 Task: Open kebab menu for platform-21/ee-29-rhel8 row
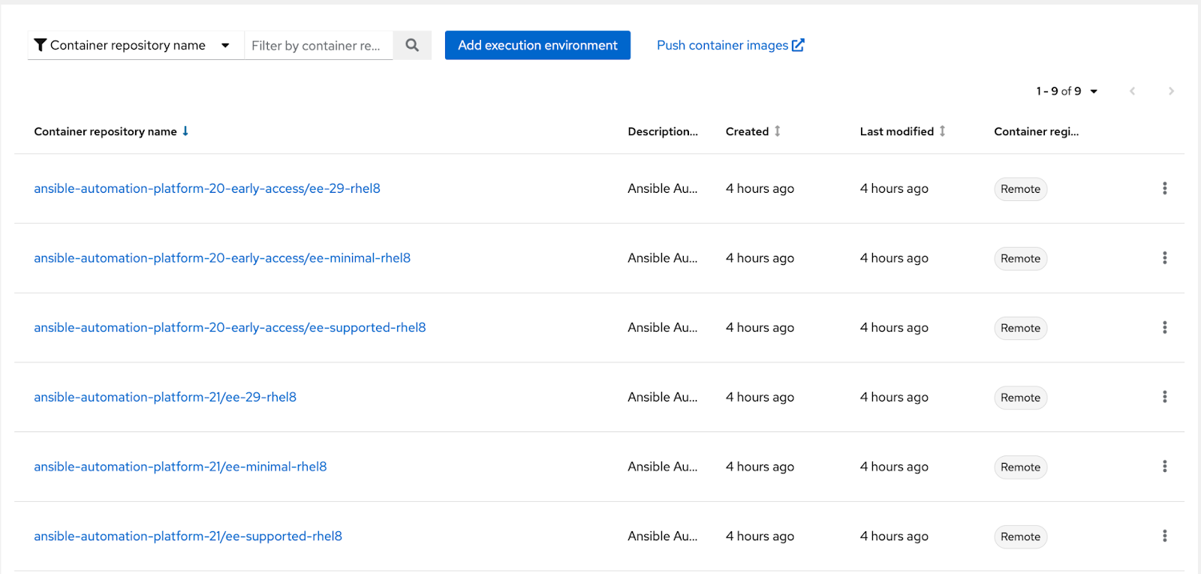click(x=1164, y=397)
